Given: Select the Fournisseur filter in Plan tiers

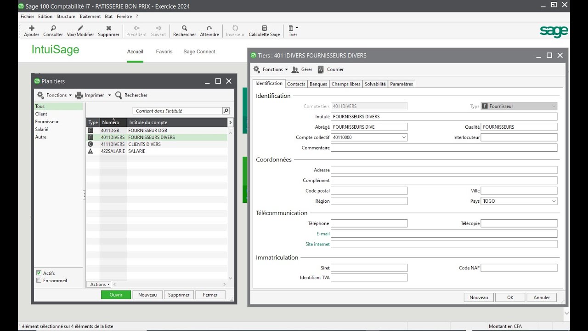Looking at the screenshot, I should [x=47, y=122].
